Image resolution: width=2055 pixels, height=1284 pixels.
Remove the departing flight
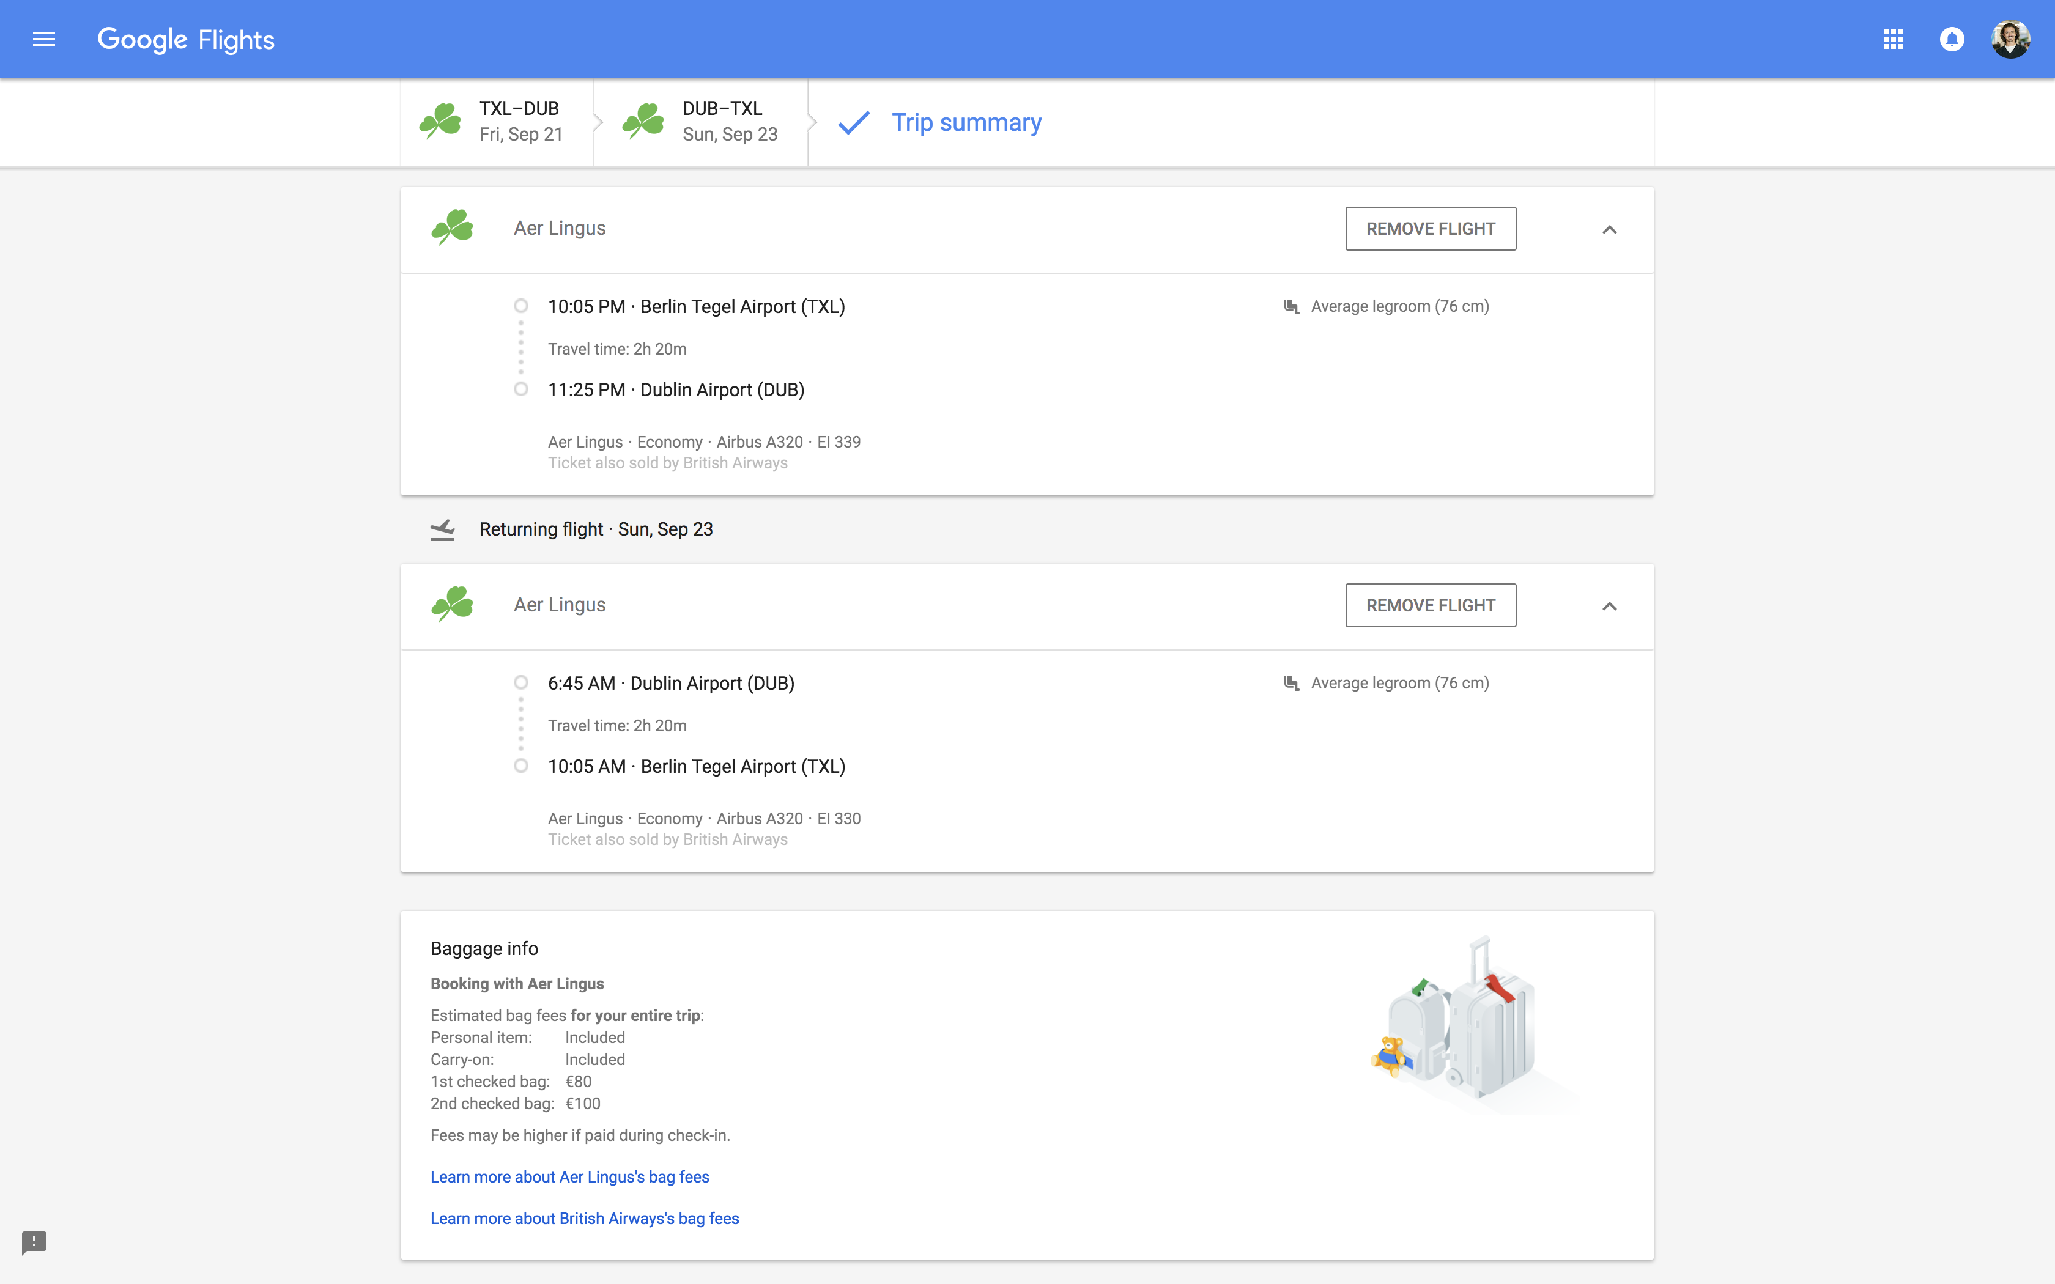1430,227
